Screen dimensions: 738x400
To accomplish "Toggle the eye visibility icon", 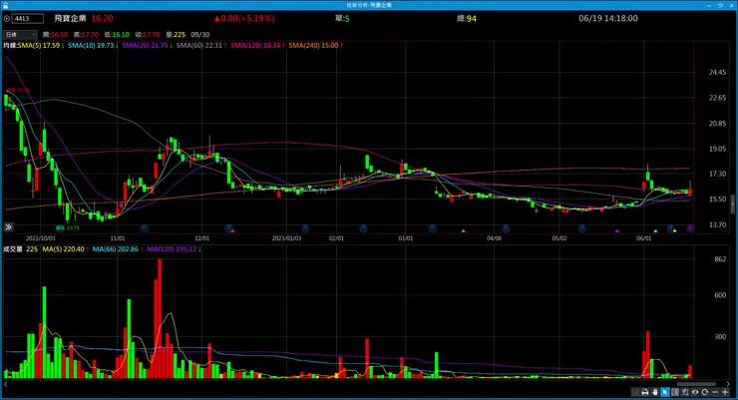I will click(x=695, y=392).
